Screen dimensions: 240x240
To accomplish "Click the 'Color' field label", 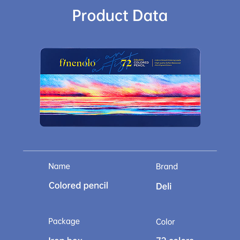I will click(x=165, y=222).
